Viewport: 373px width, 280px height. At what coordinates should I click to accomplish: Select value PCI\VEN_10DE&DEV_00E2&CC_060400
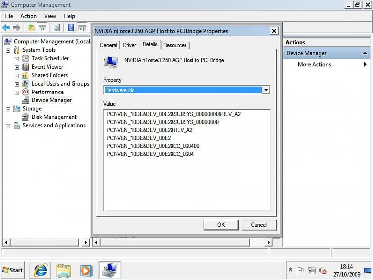click(x=153, y=146)
